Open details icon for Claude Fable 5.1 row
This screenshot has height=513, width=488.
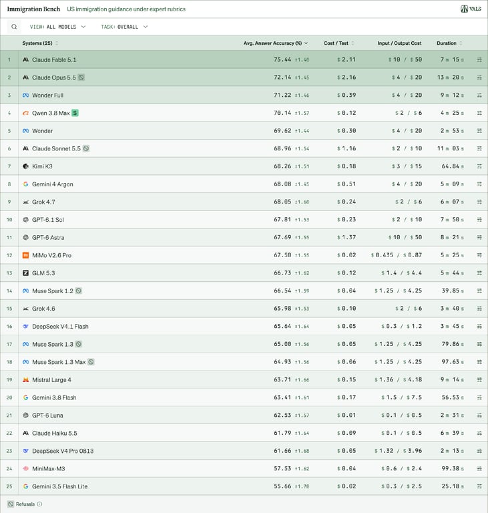tap(479, 59)
